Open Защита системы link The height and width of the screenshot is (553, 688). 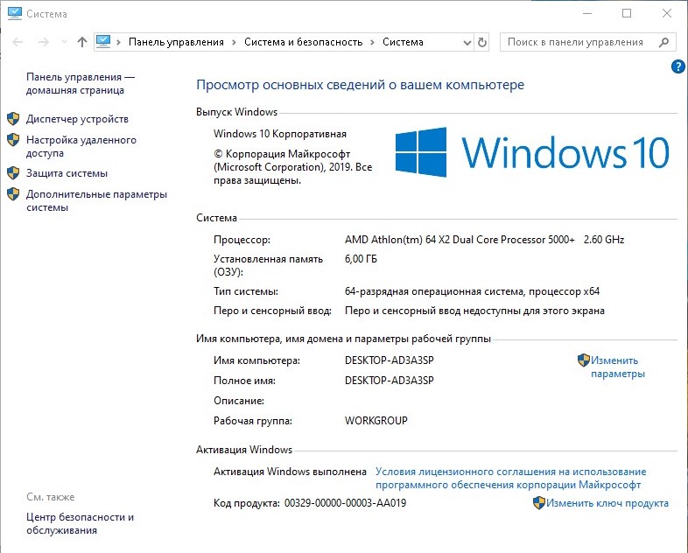[x=67, y=173]
